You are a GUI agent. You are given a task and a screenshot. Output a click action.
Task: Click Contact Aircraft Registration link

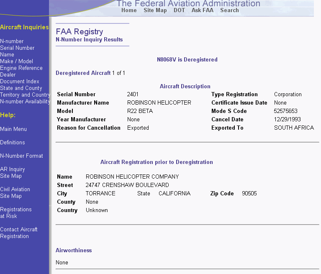[x=18, y=233]
